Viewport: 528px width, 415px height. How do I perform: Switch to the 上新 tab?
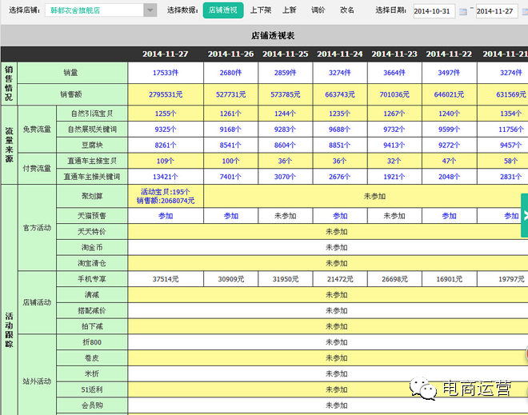tap(289, 10)
